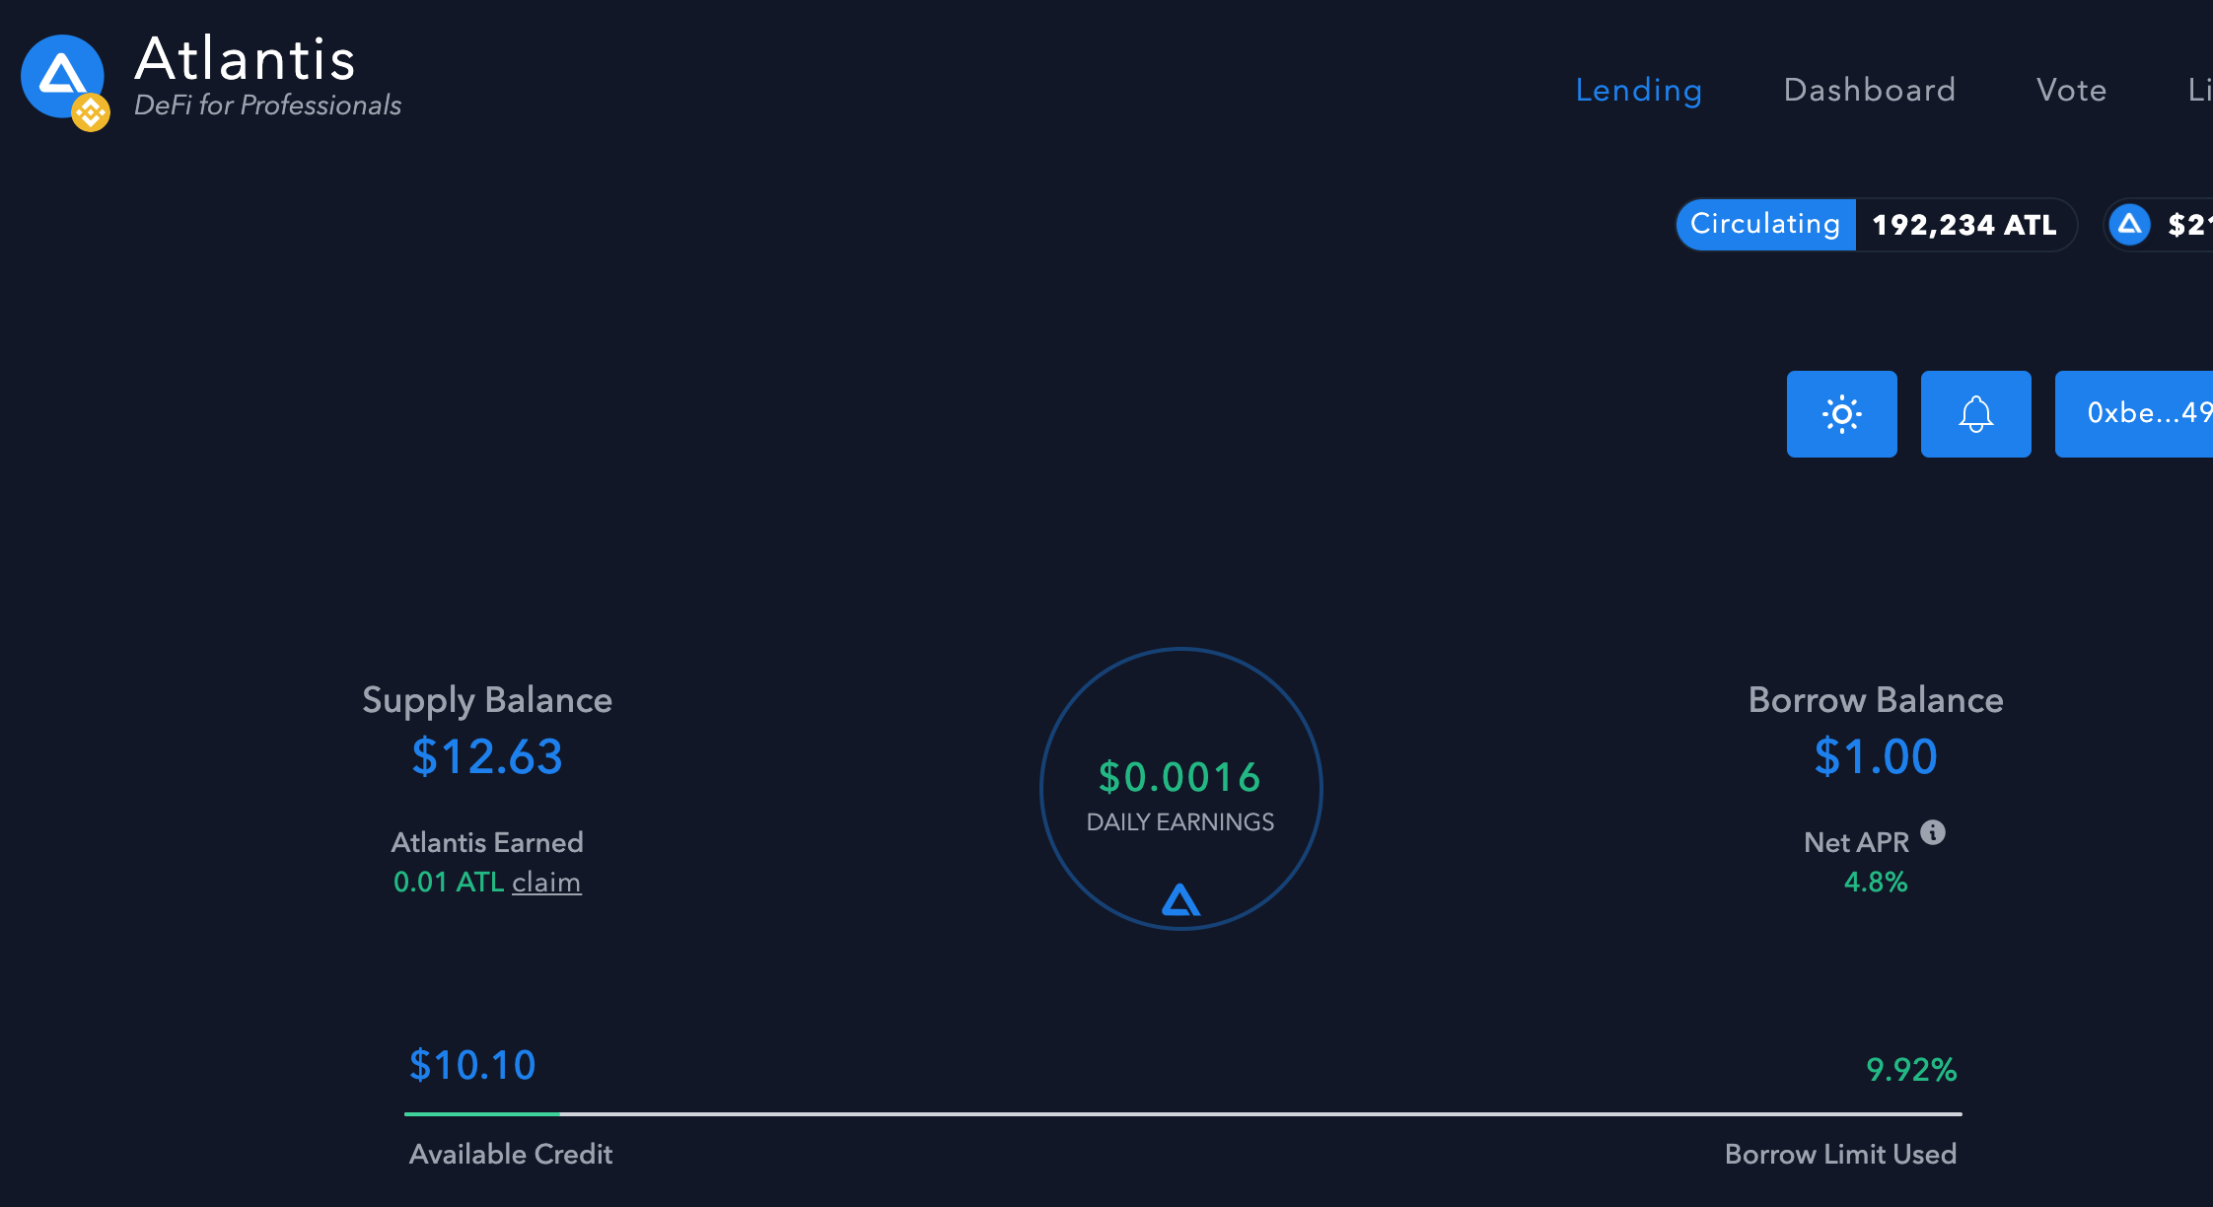This screenshot has height=1207, width=2213.
Task: Toggle light mode with sun icon
Action: [1841, 414]
